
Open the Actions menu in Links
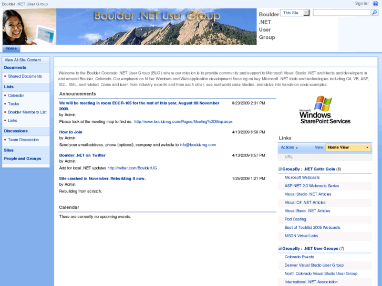click(290, 147)
